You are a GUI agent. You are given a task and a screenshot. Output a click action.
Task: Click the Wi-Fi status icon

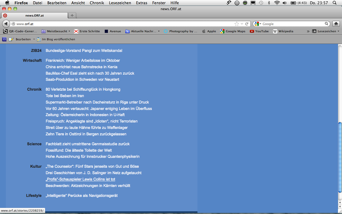point(277,3)
